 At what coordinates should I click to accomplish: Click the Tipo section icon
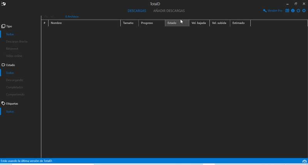click(x=3, y=26)
